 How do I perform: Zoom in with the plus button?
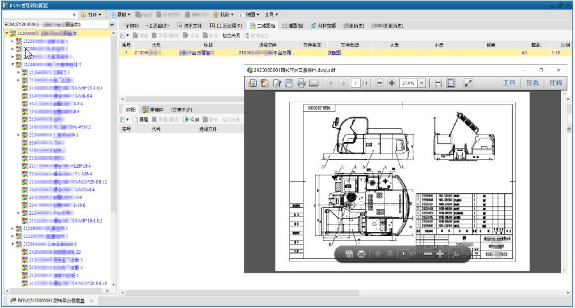point(392,83)
